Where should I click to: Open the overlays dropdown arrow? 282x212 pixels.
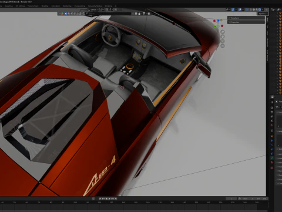tap(243, 9)
